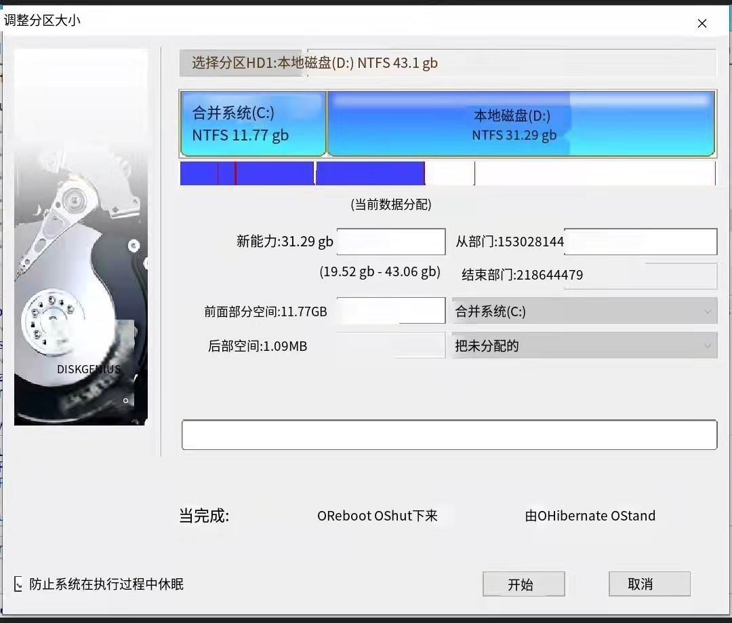Viewport: 732px width, 623px height.
Task: Select the 合并系统(C:) partition block
Action: coord(253,123)
